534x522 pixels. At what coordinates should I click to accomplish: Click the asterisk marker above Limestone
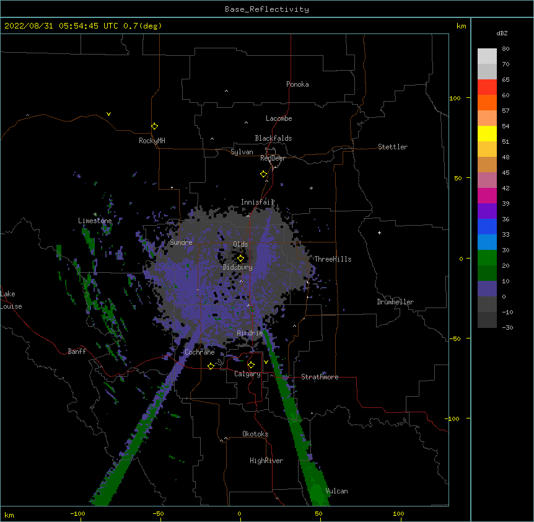[x=95, y=215]
